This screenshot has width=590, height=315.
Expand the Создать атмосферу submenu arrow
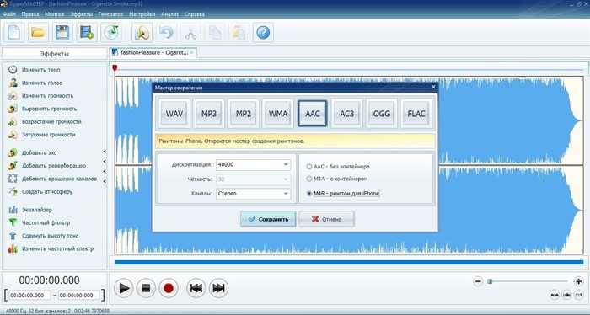pos(105,181)
